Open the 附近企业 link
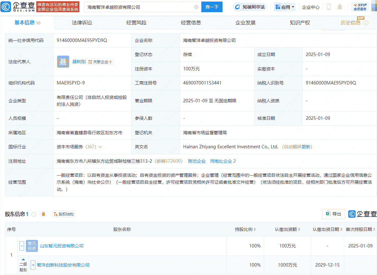 [x=197, y=161]
